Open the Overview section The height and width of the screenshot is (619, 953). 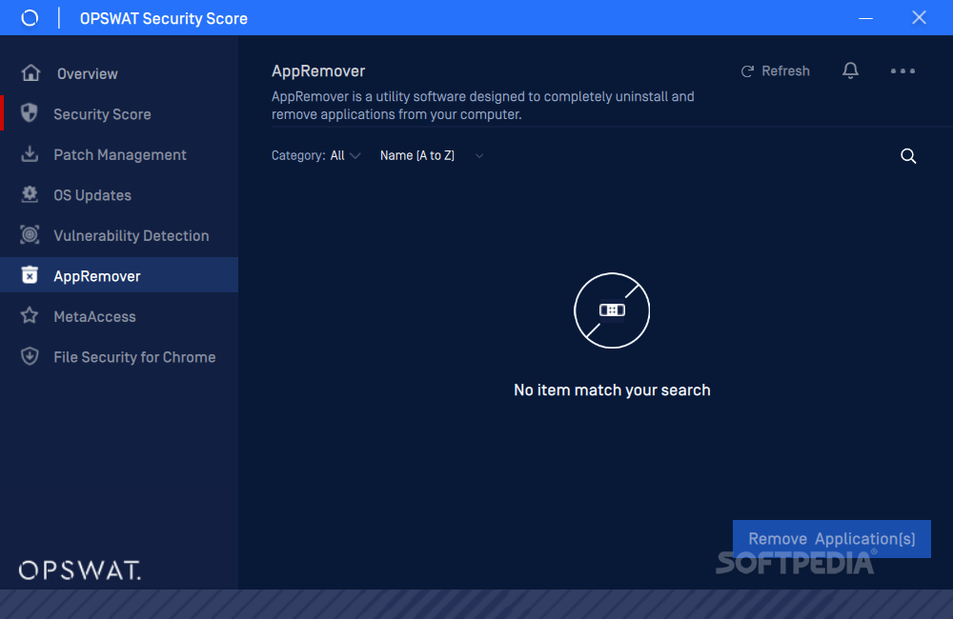[x=119, y=73]
